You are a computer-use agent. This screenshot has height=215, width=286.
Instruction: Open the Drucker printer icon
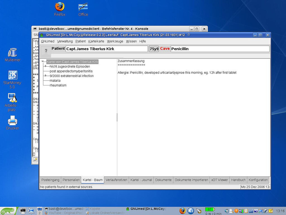click(12, 123)
